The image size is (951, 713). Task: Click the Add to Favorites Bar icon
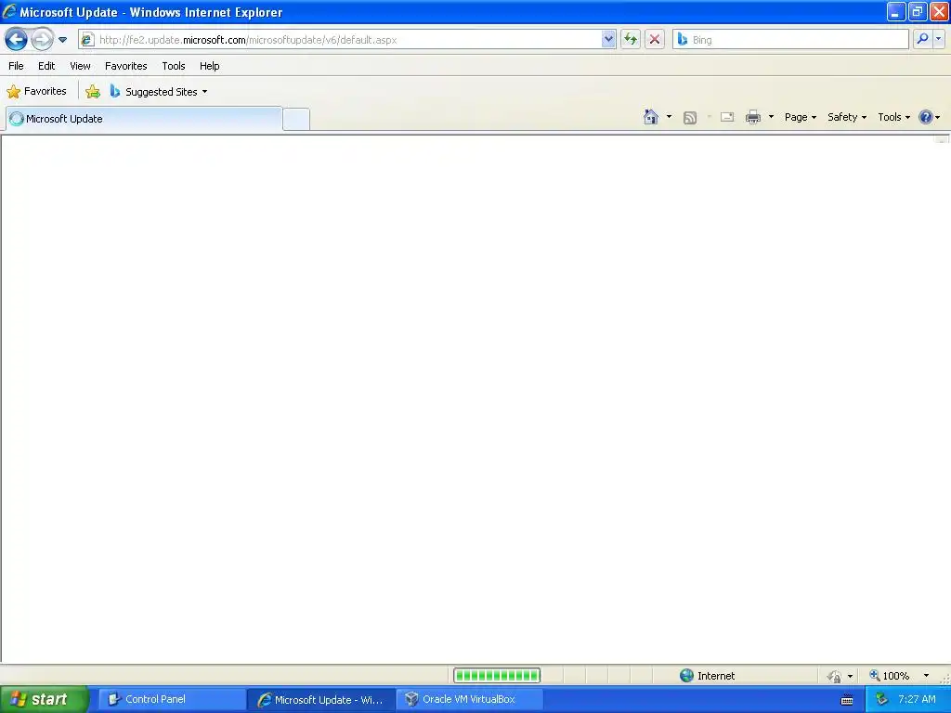point(93,92)
